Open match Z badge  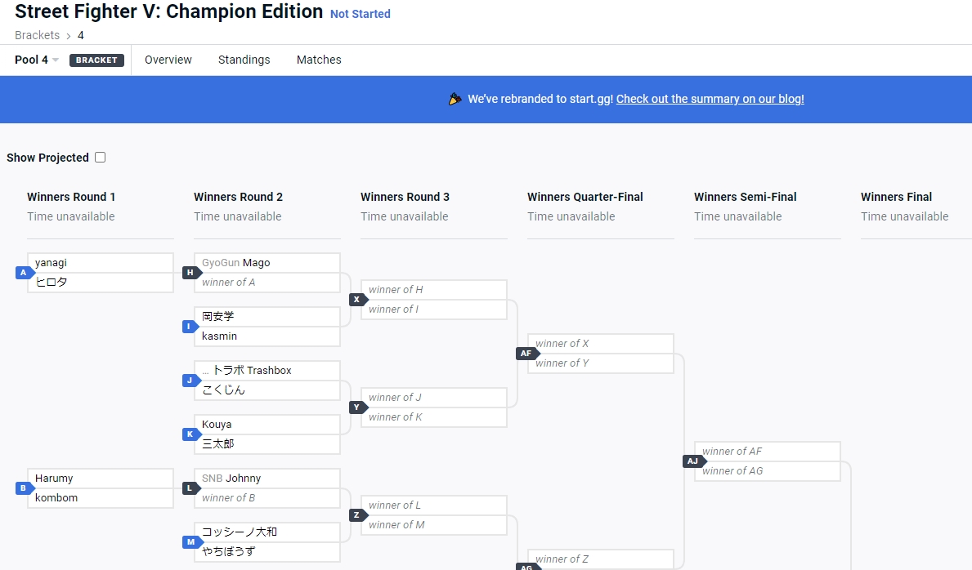tap(358, 514)
